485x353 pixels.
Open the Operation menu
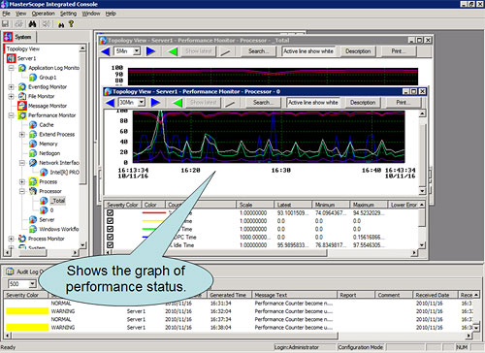pyautogui.click(x=43, y=14)
